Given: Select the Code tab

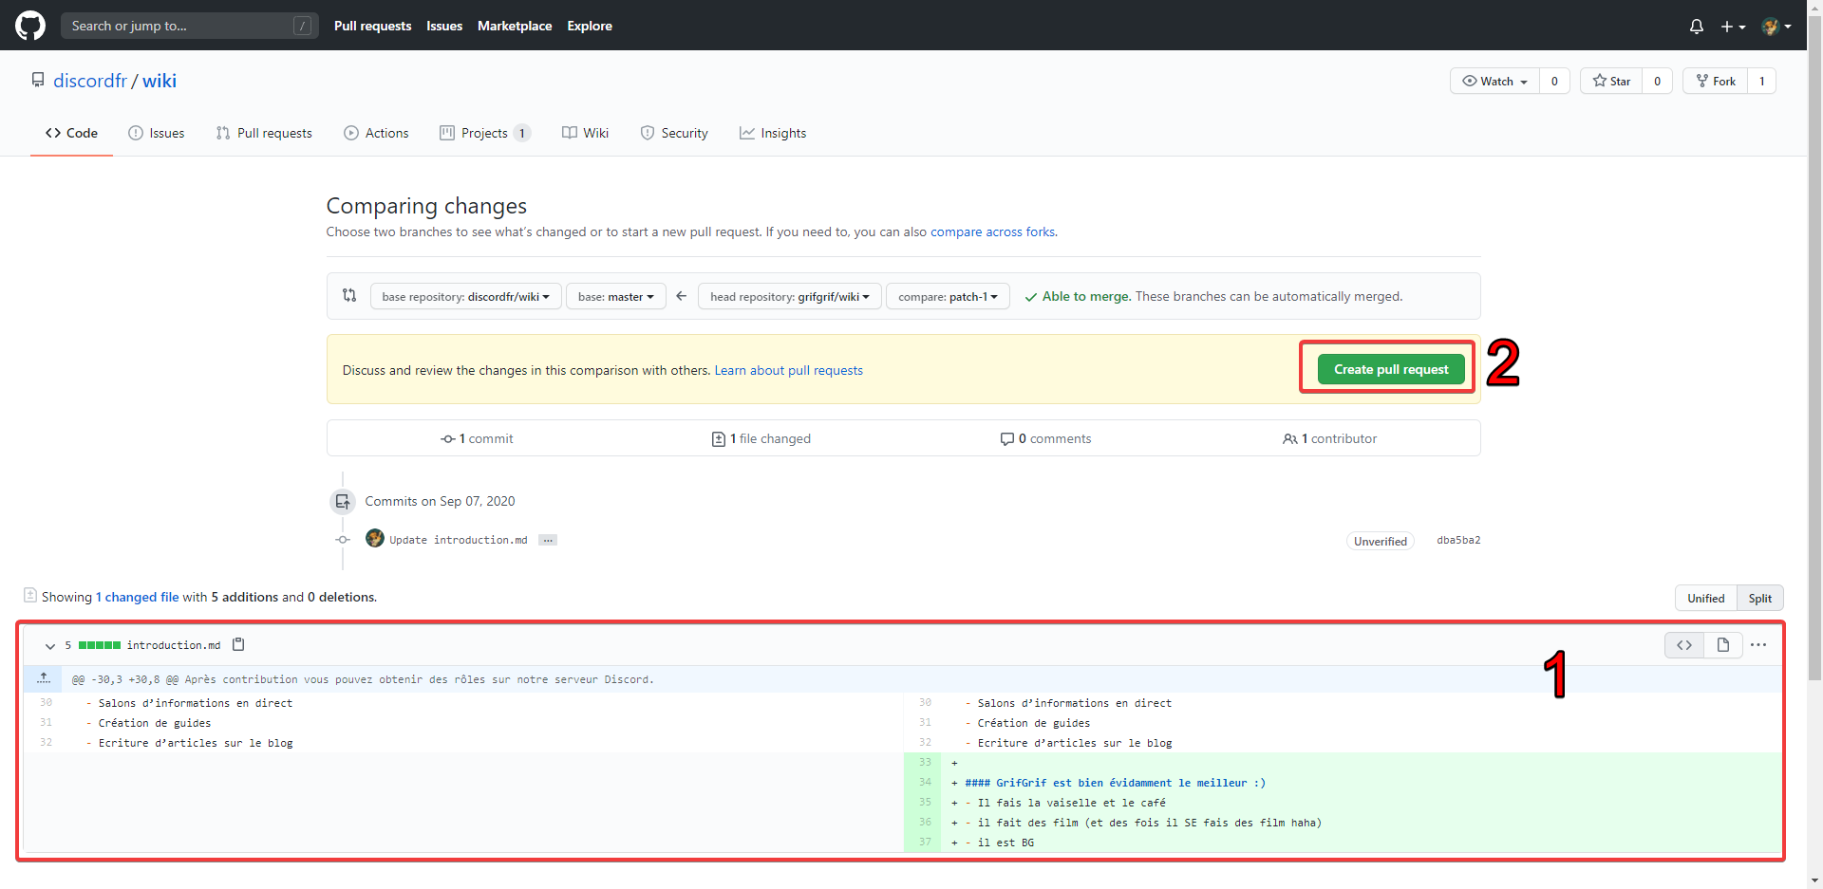Looking at the screenshot, I should click(x=71, y=133).
